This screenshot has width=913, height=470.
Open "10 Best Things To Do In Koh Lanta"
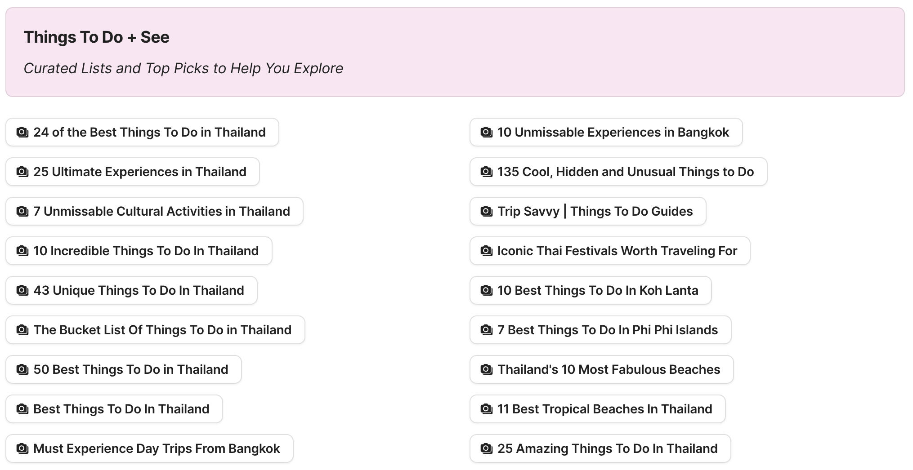point(591,290)
